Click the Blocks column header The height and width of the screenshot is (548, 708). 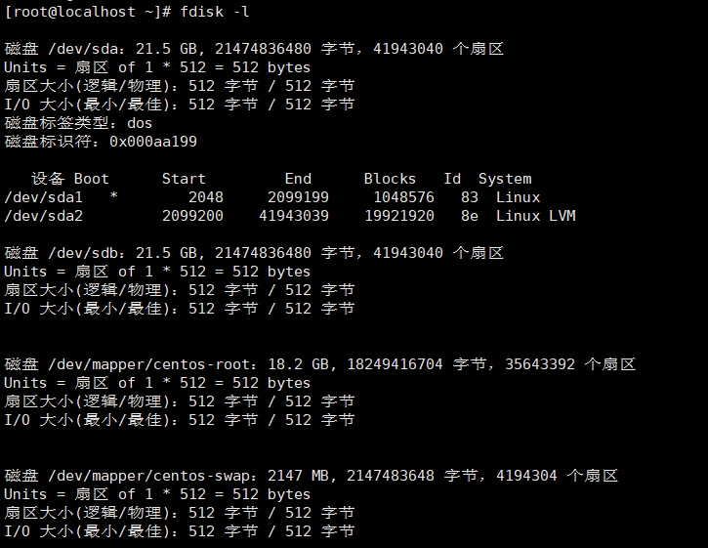390,179
